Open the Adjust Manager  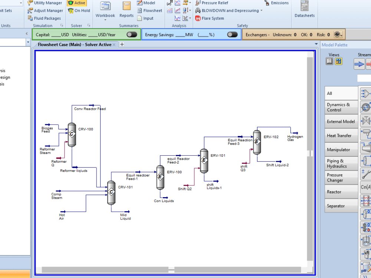pyautogui.click(x=45, y=10)
